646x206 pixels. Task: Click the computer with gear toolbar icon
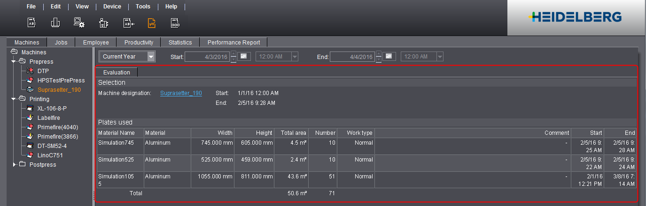(79, 22)
